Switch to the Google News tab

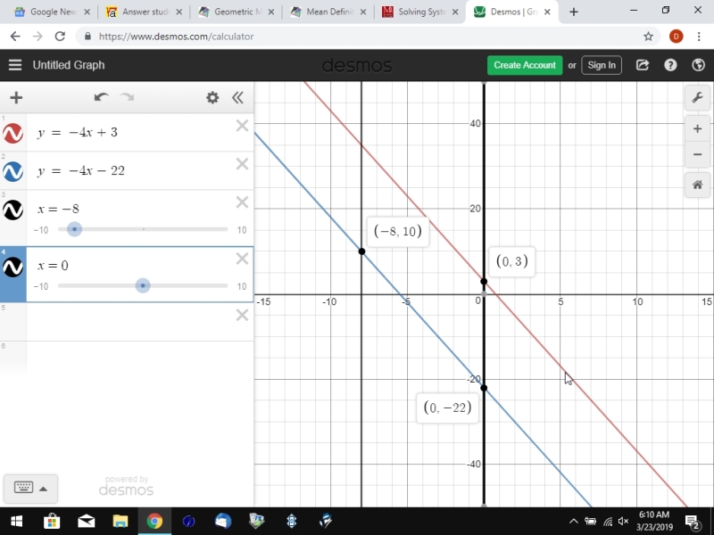[52, 12]
